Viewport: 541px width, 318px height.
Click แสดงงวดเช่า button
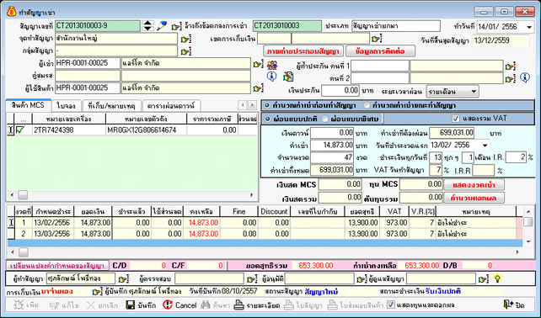click(474, 185)
